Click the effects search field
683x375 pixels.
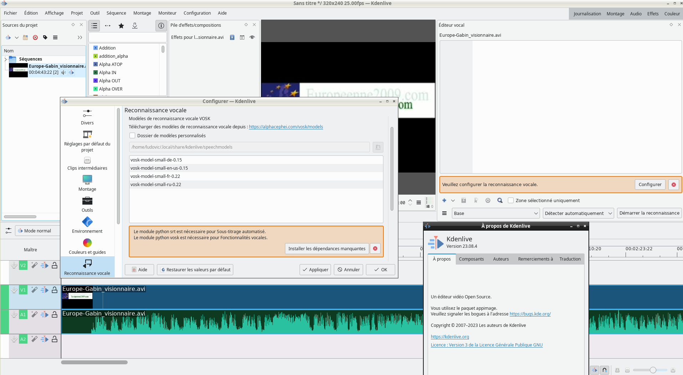[x=127, y=37]
